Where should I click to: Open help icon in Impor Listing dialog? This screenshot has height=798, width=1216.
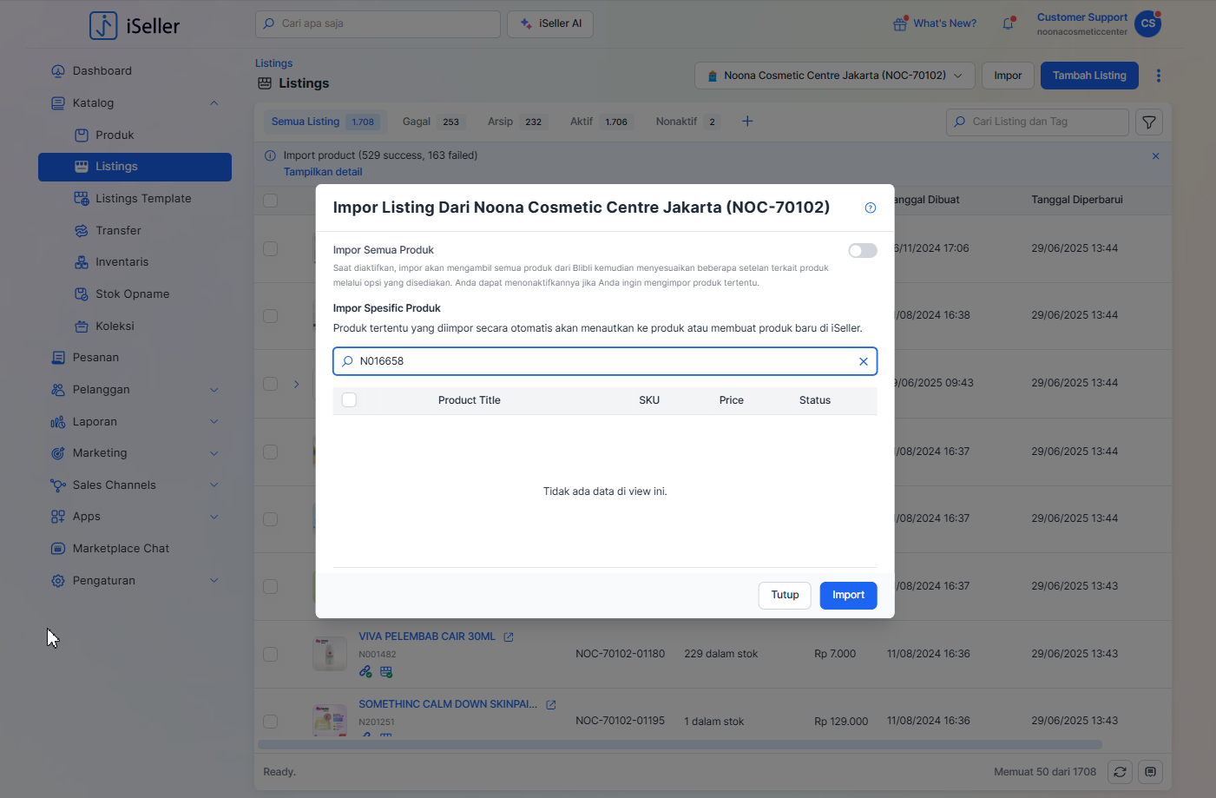871,208
